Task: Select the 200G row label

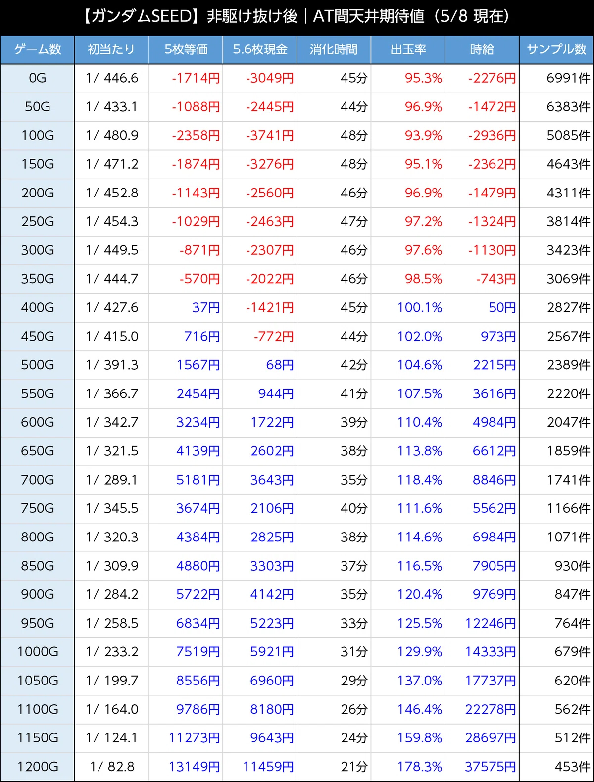Action: tap(38, 193)
